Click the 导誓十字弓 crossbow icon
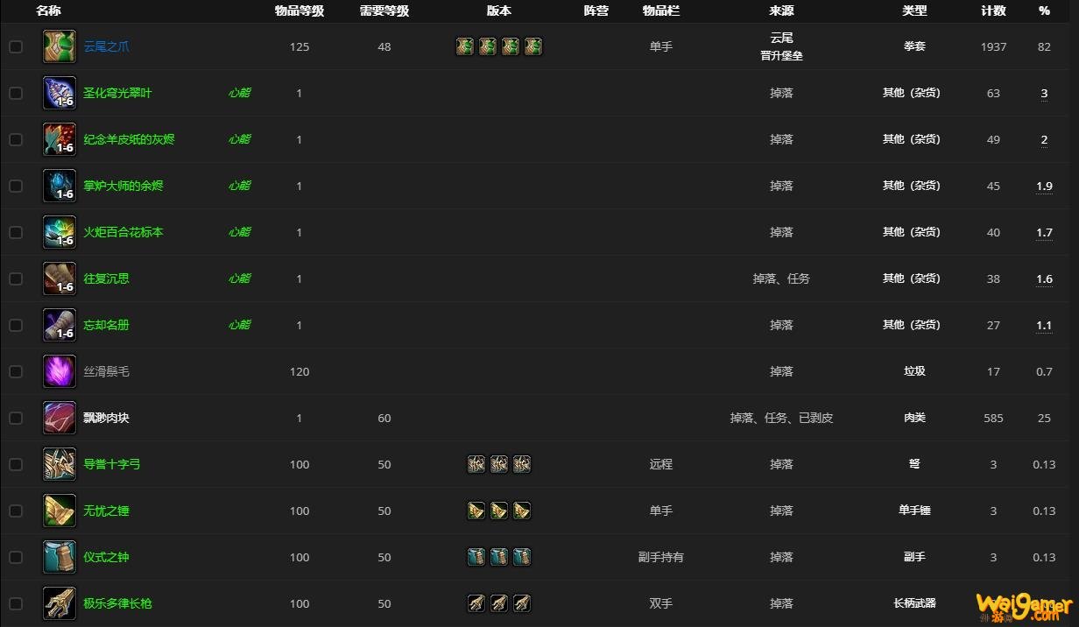This screenshot has height=627, width=1079. [x=60, y=464]
